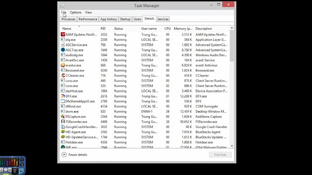
Task: Click the 'FastStone Capture' description
Action: tap(208, 117)
